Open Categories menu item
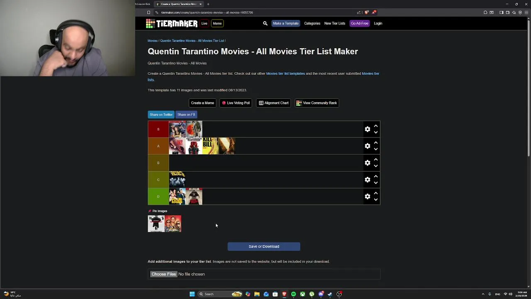The height and width of the screenshot is (299, 531). (x=312, y=24)
